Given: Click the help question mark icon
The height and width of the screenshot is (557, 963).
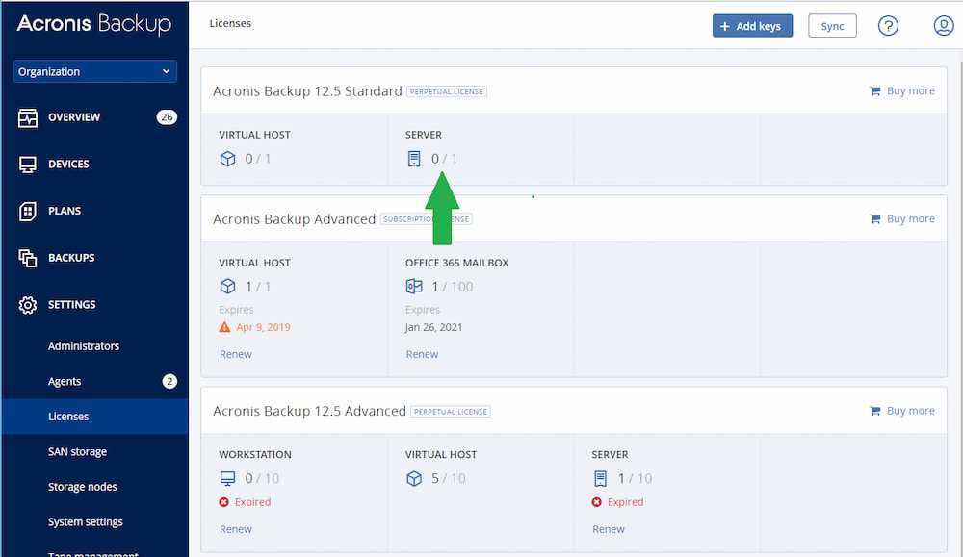Looking at the screenshot, I should (888, 26).
